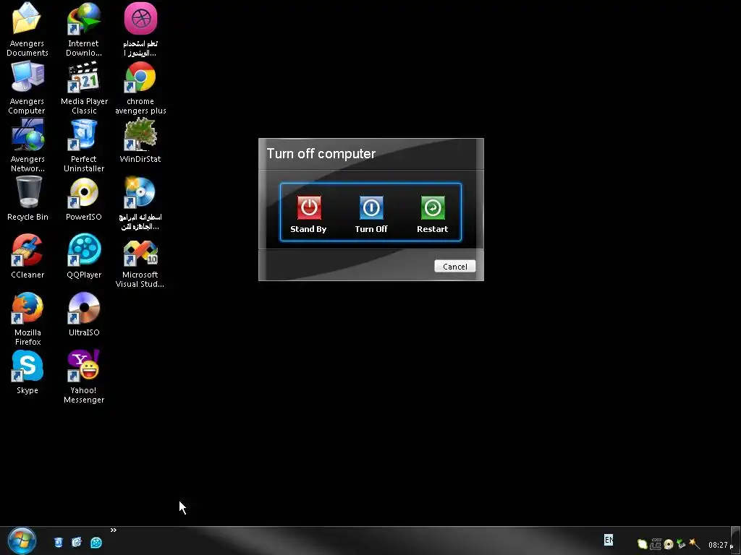Open the Yahoo! Messenger shortcut
The width and height of the screenshot is (741, 555).
(x=84, y=366)
